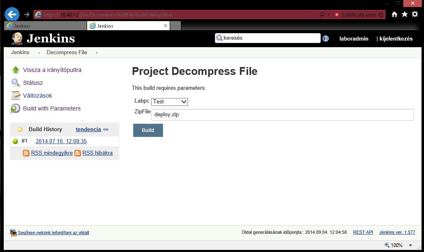Open a new browser tab
424x252 pixels.
coord(175,26)
